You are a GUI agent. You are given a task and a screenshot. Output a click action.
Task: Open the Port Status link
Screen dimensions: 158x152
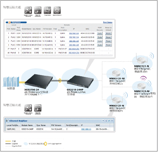coord(108,22)
